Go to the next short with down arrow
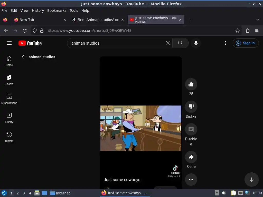Screen dimensions: 263x197 (251, 180)
